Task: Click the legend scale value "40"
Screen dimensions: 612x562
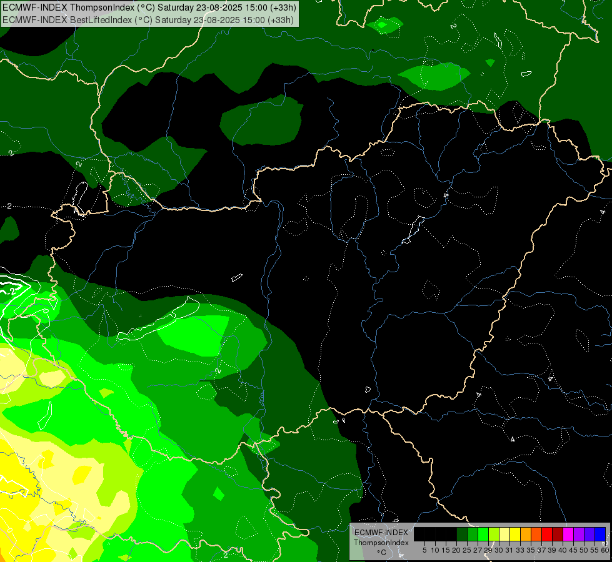Action: click(563, 550)
